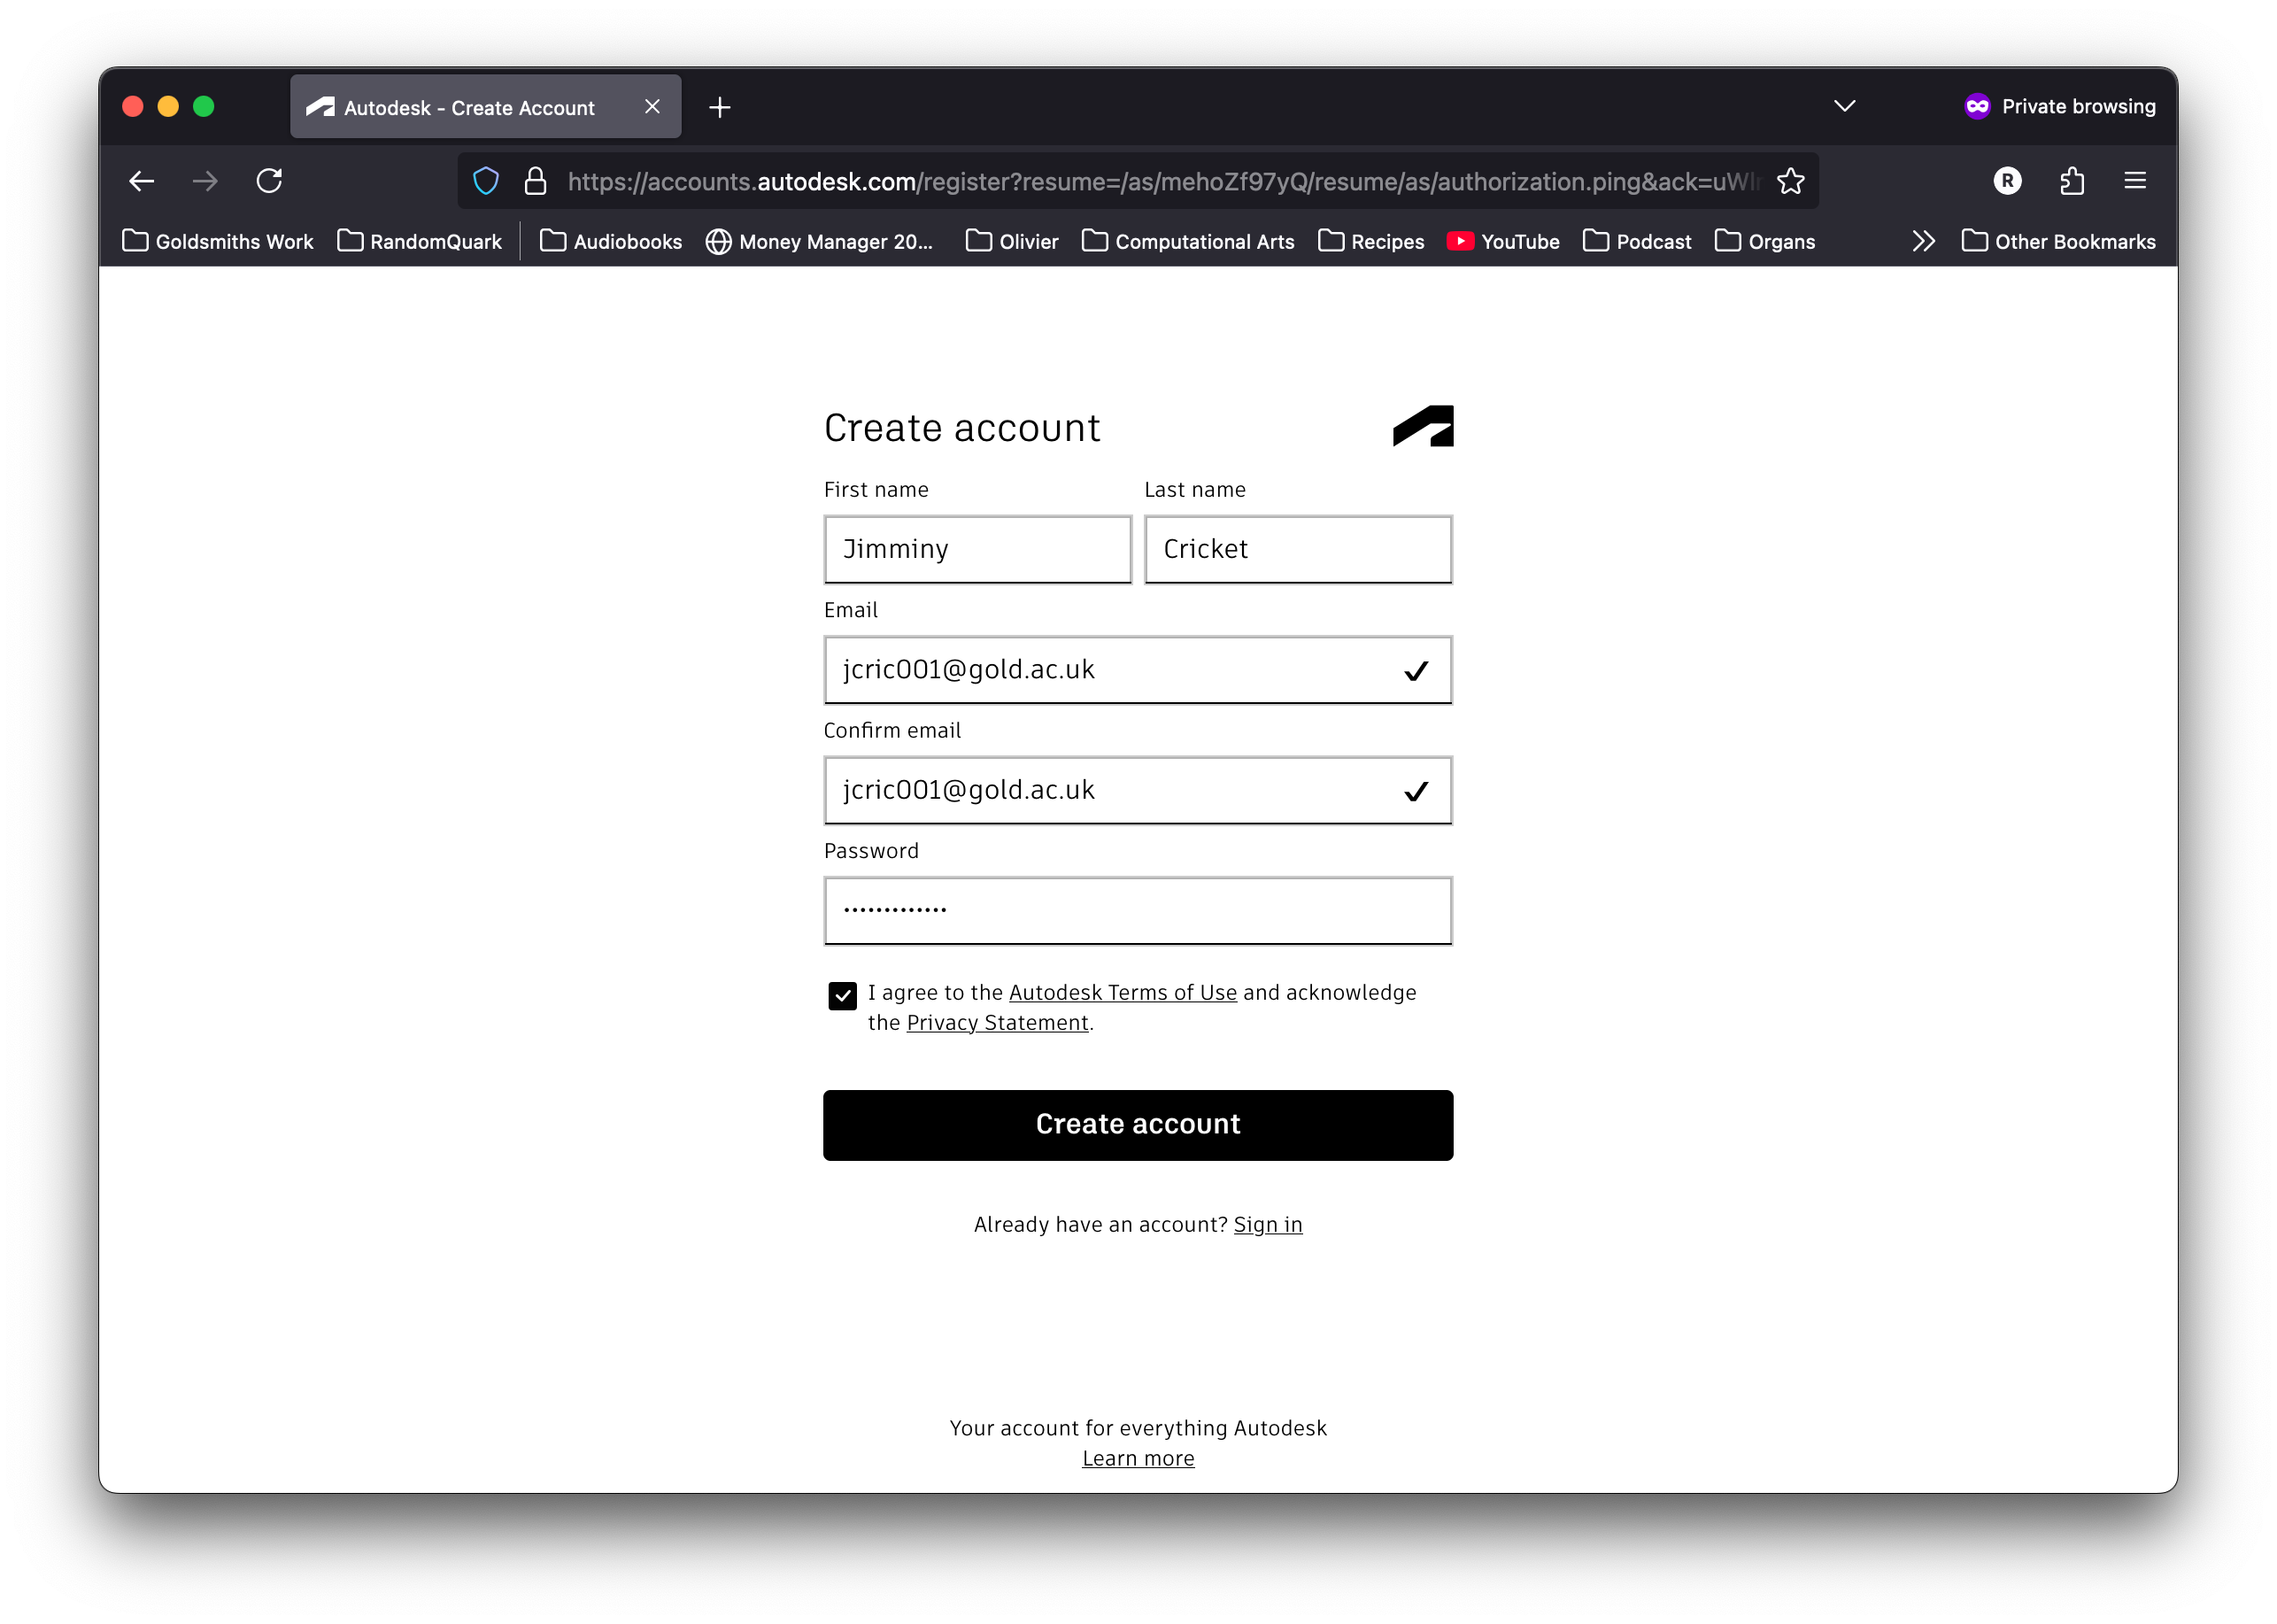Click the Private browsing indicator
This screenshot has height=1624, width=2277.
[2060, 106]
